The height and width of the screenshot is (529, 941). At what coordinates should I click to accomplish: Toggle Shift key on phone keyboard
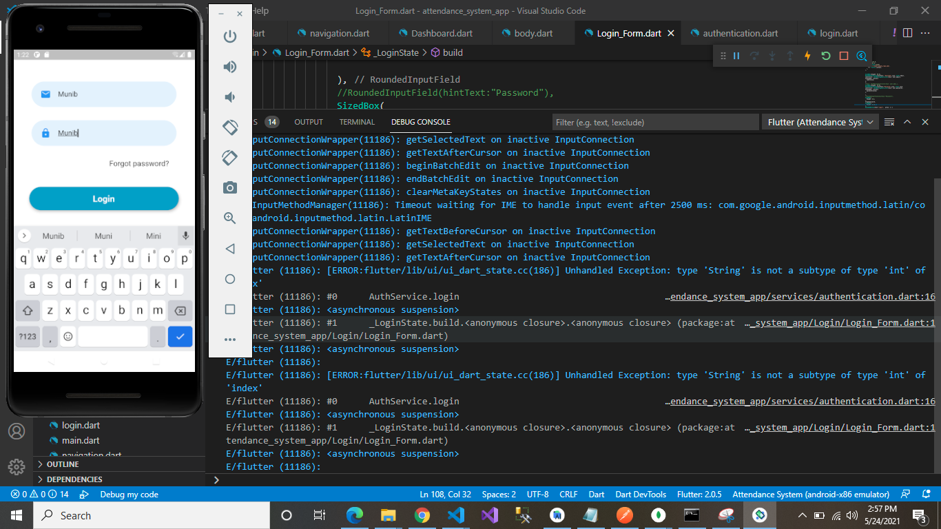point(28,311)
